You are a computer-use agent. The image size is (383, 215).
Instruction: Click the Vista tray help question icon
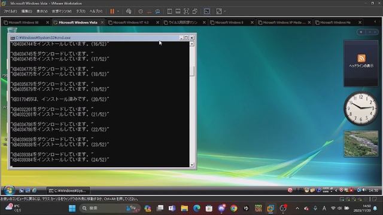318,190
